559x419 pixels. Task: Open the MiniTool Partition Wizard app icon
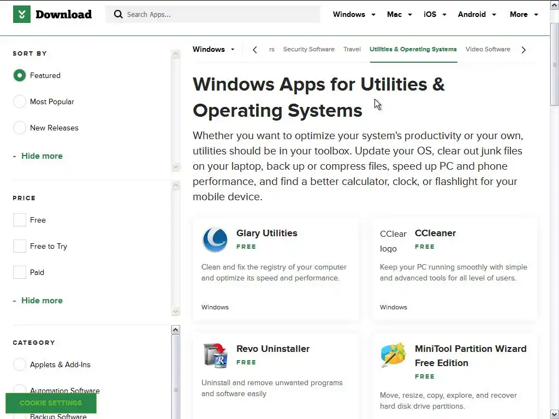point(393,355)
